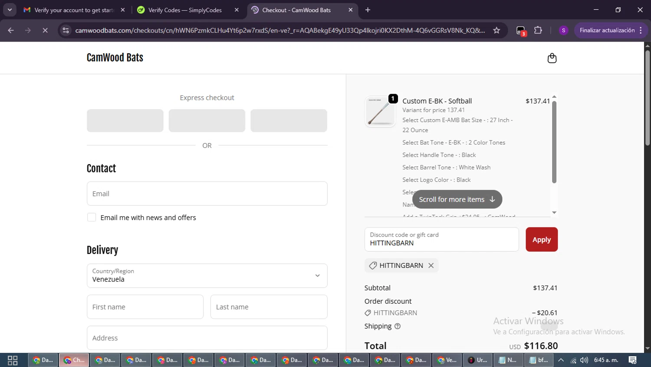Go back to the previous page

11,30
